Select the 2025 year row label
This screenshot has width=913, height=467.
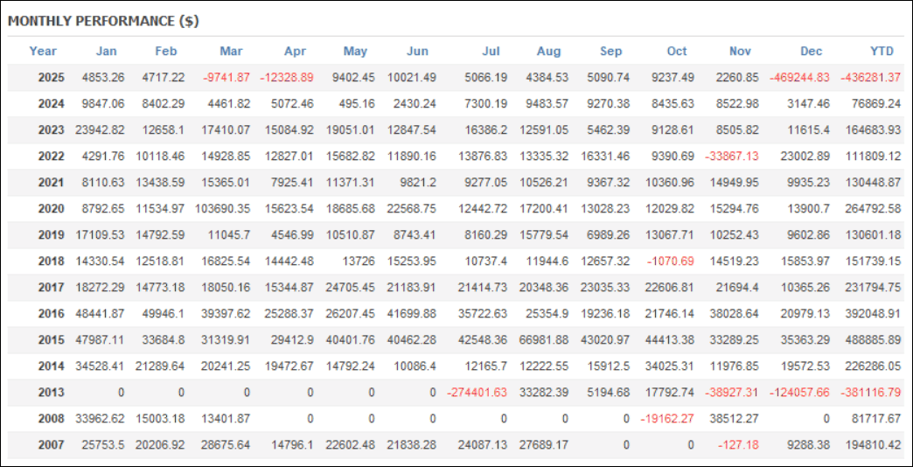pos(52,77)
